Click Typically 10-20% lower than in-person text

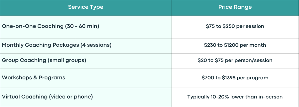[x=235, y=97]
